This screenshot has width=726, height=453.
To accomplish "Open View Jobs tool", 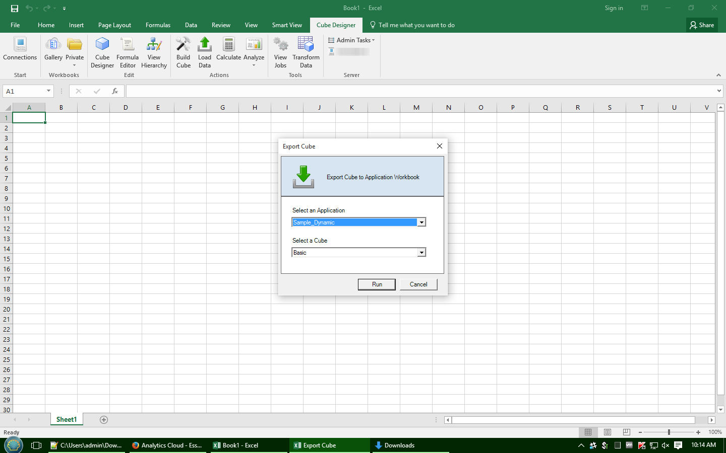I will click(x=281, y=53).
